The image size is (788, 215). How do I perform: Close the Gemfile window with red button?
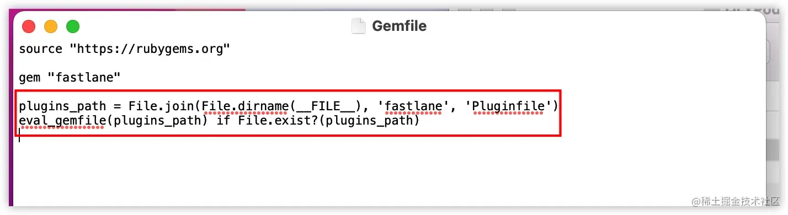[29, 26]
